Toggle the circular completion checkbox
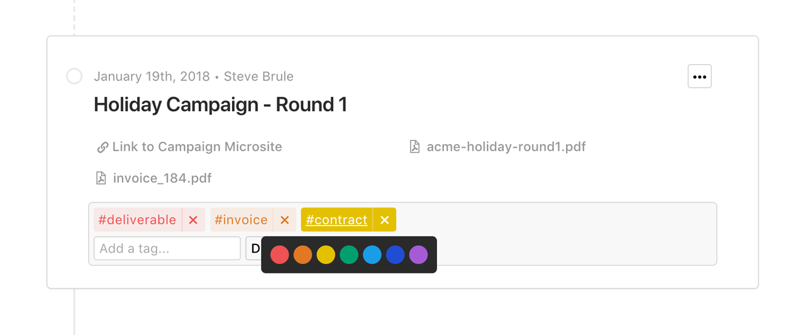This screenshot has width=805, height=335. click(74, 77)
